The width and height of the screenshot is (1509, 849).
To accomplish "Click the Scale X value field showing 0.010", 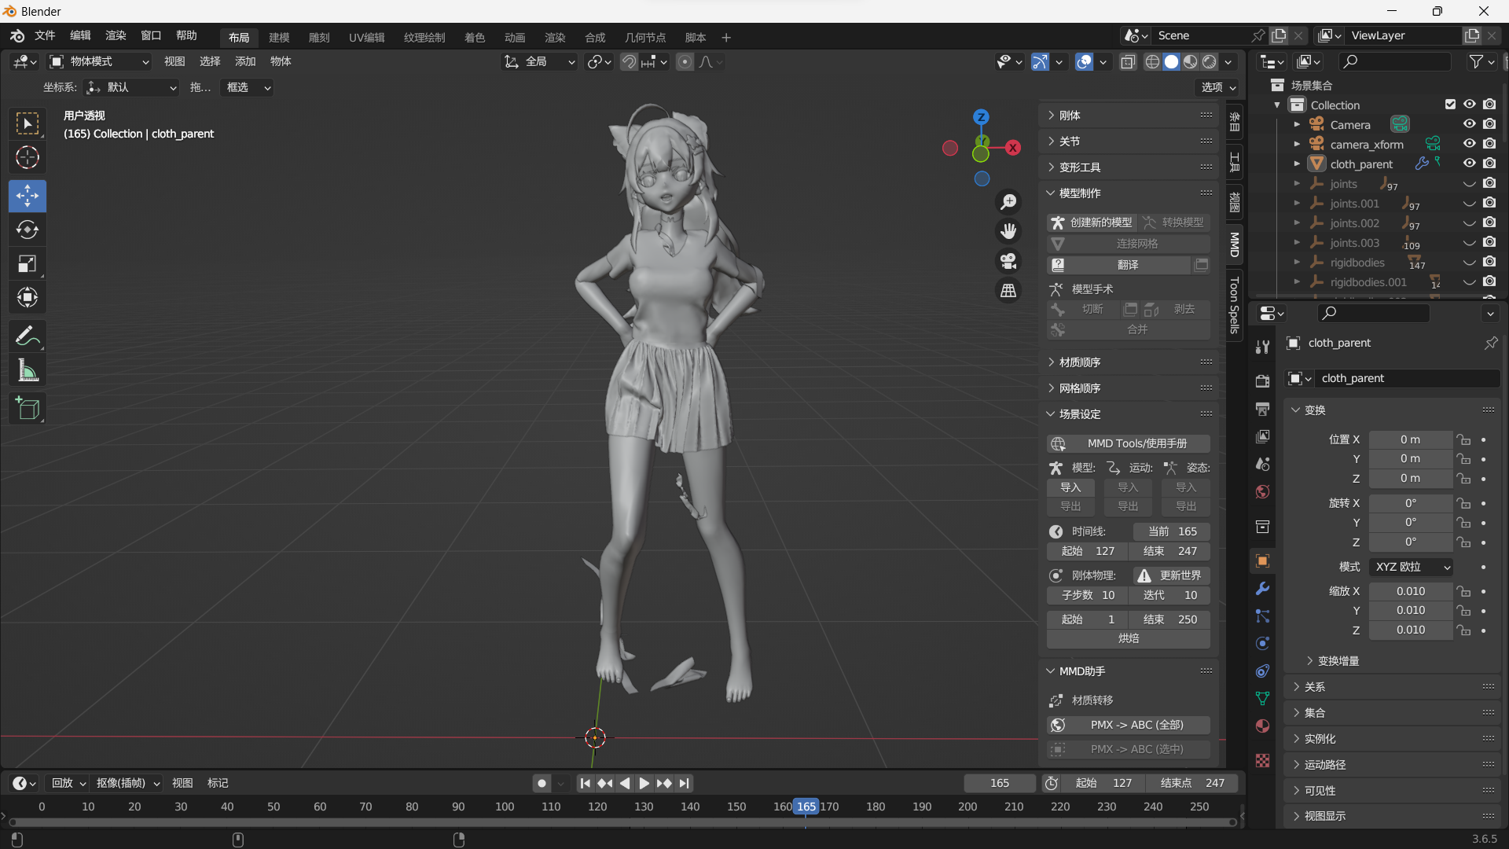I will tap(1411, 591).
